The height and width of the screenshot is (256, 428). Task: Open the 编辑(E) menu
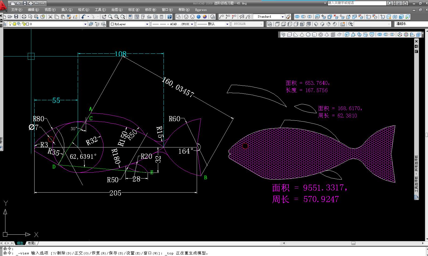tap(33, 10)
